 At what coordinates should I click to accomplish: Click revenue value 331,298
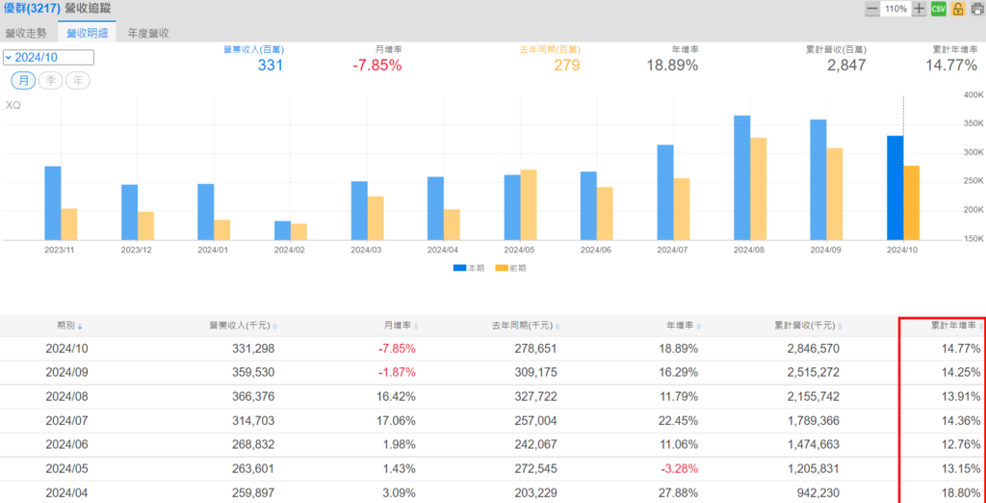[x=251, y=349]
